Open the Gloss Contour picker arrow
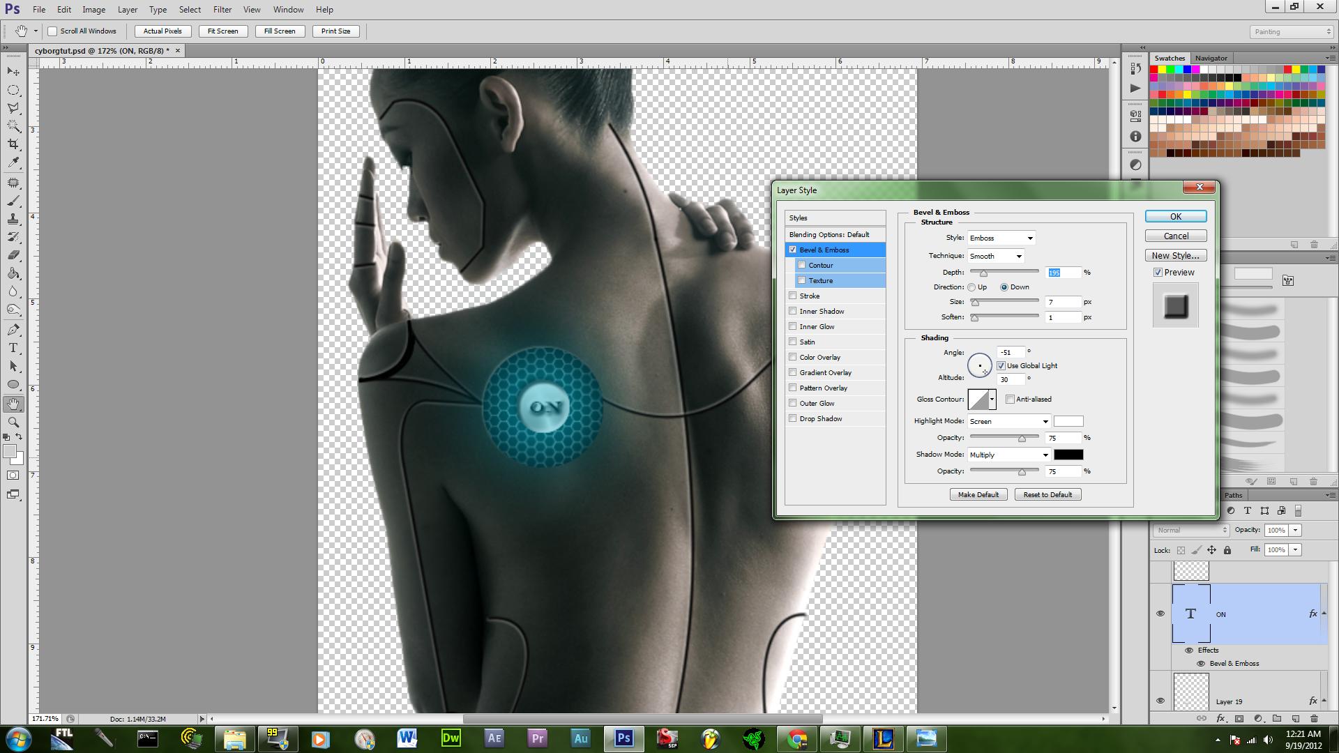 992,400
